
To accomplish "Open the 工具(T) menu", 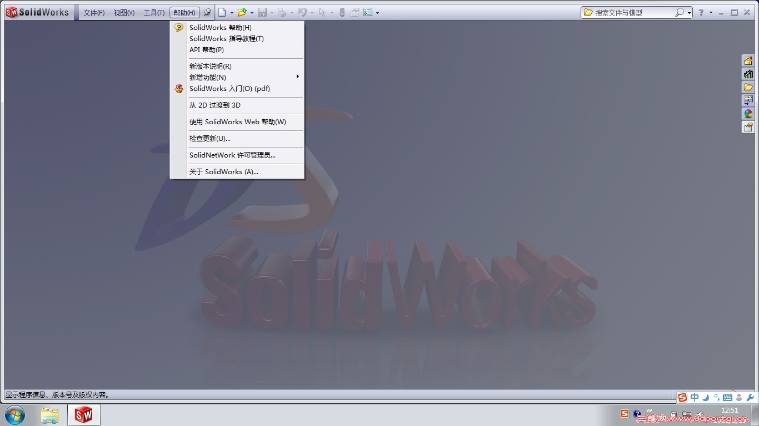I will pos(154,13).
